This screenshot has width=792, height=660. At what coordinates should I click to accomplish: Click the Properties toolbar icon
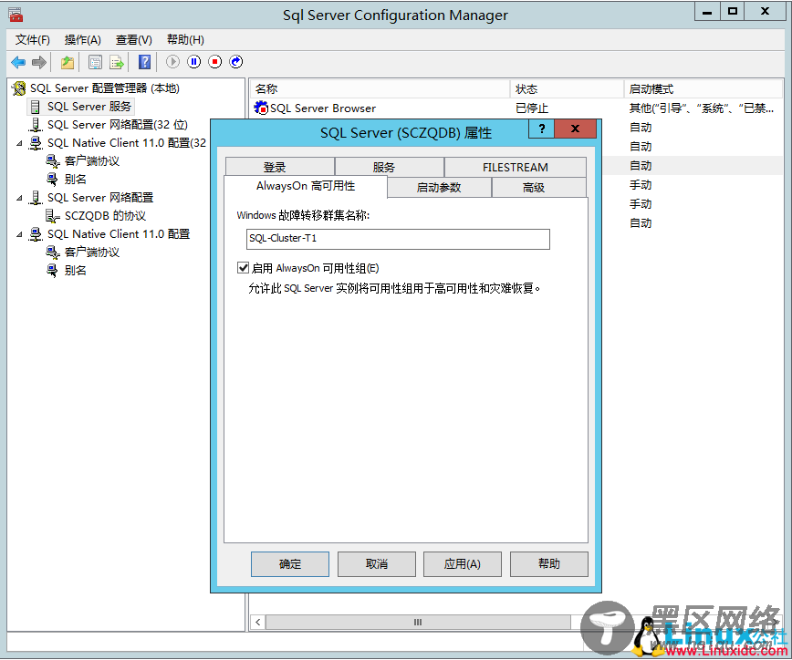pyautogui.click(x=95, y=62)
